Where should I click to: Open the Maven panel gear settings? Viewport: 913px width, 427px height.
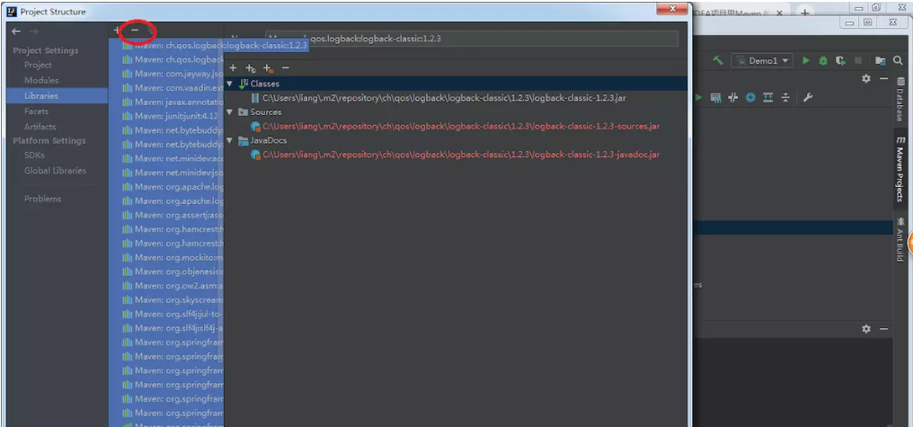tap(866, 78)
